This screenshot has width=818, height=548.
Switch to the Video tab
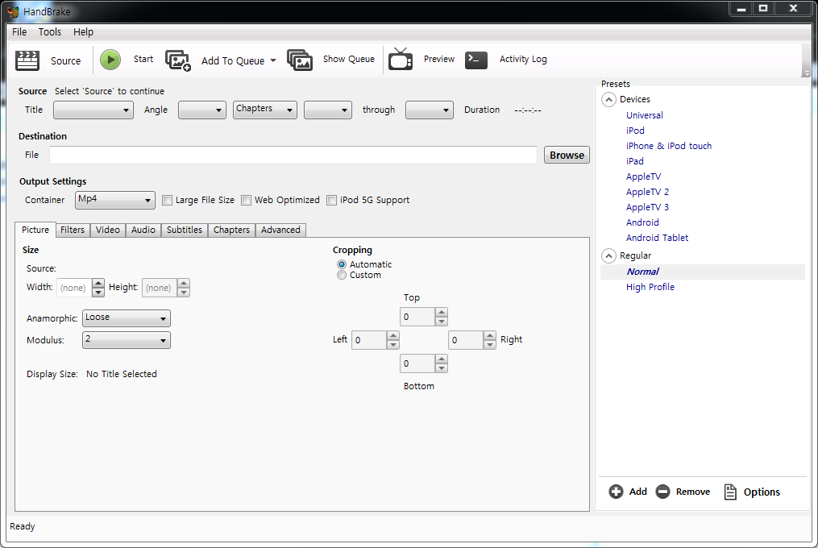[x=107, y=230]
